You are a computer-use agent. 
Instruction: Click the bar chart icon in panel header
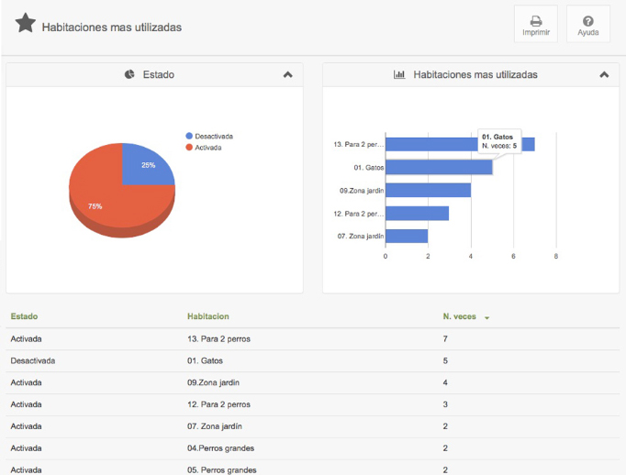(399, 74)
